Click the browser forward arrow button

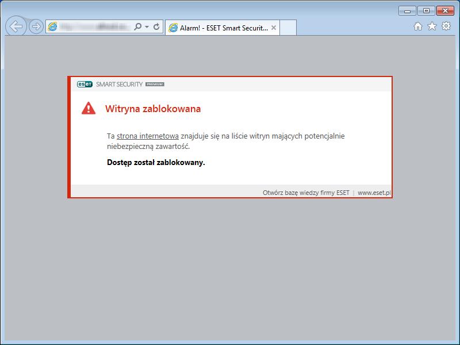36,26
